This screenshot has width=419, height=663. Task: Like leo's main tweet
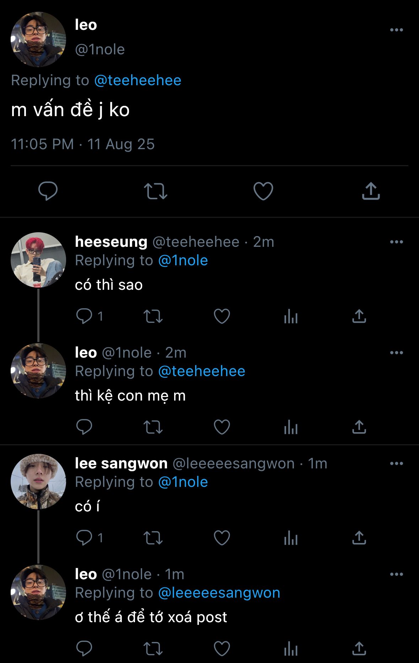coord(263,191)
